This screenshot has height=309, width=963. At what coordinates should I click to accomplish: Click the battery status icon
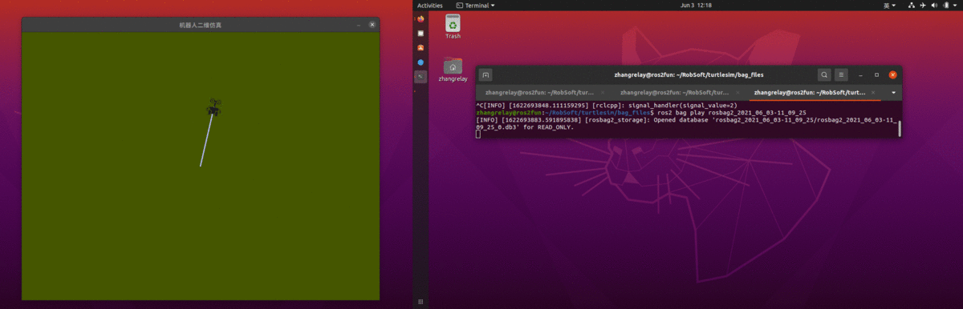pyautogui.click(x=945, y=5)
